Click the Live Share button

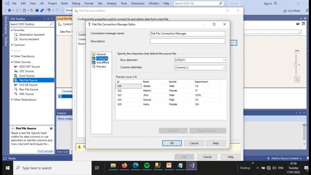(x=292, y=11)
